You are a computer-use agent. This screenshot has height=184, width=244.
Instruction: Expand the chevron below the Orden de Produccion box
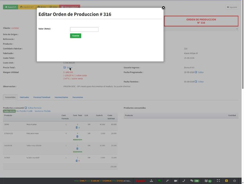(237, 29)
